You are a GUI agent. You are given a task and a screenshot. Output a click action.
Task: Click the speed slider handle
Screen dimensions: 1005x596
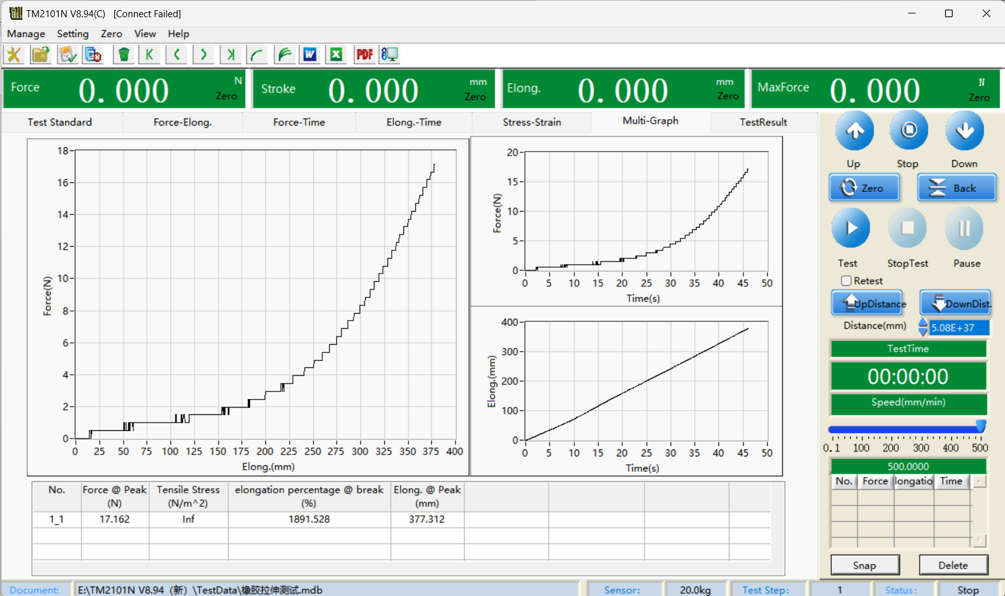(x=981, y=426)
